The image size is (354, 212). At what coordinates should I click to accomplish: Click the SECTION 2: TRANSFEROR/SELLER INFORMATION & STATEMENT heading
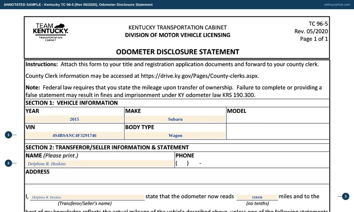pos(107,147)
